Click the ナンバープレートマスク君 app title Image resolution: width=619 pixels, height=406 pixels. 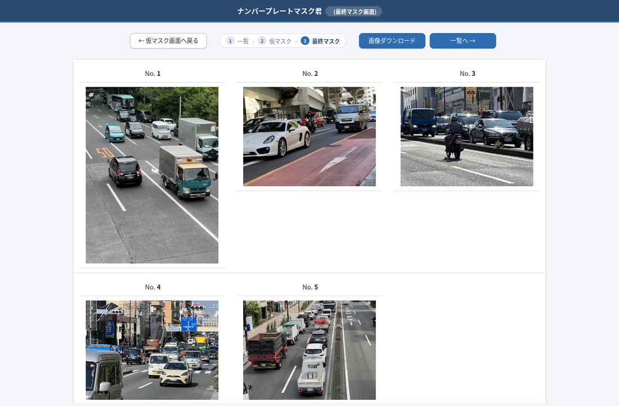tap(280, 11)
